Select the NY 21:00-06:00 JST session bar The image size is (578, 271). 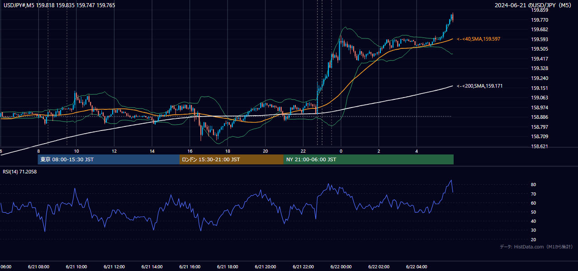(369, 159)
